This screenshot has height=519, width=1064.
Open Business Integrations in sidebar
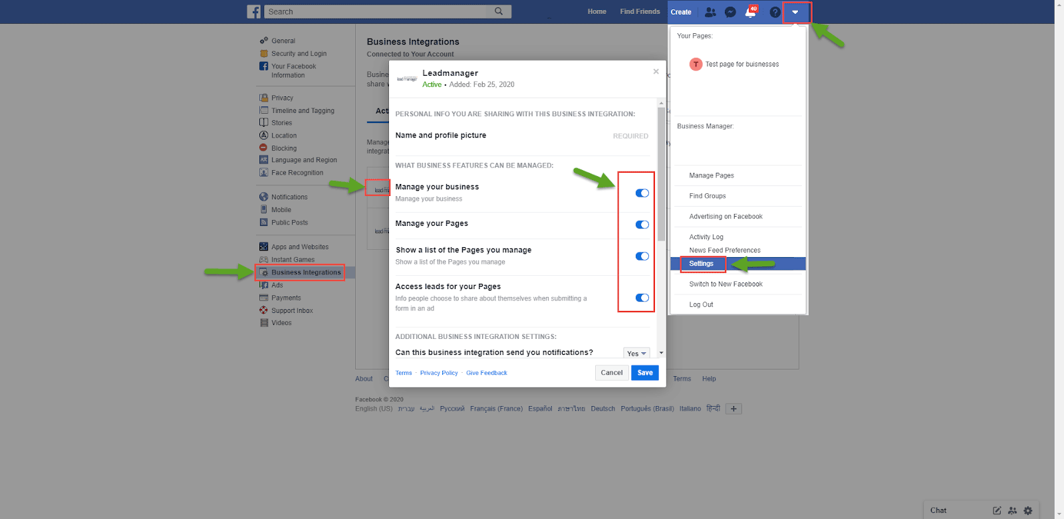(x=306, y=272)
